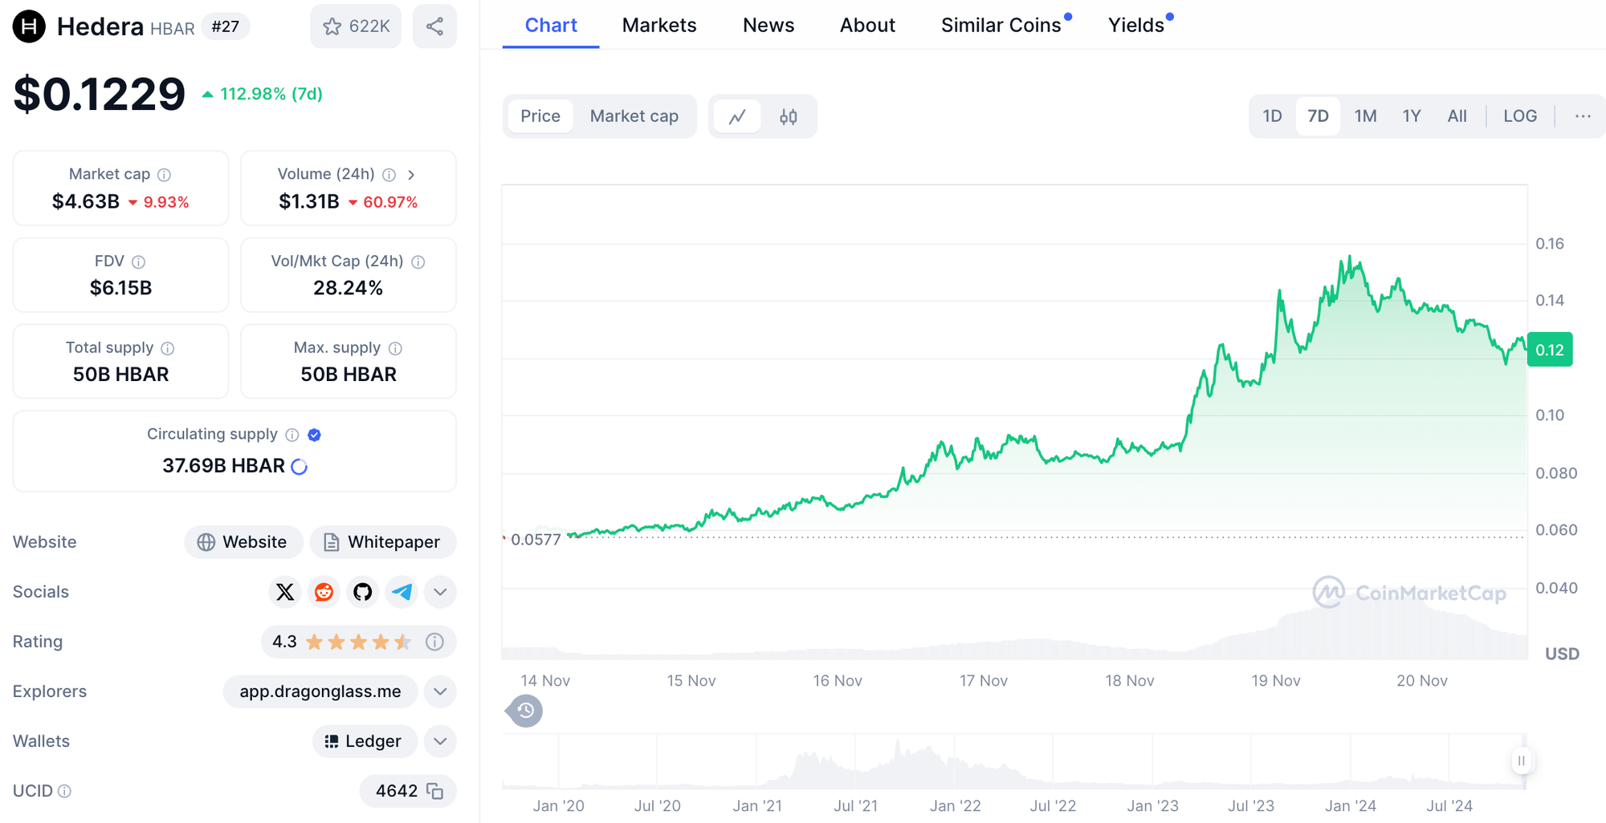This screenshot has width=1606, height=823.
Task: Open Hedera's Reddit community link
Action: coord(324,592)
